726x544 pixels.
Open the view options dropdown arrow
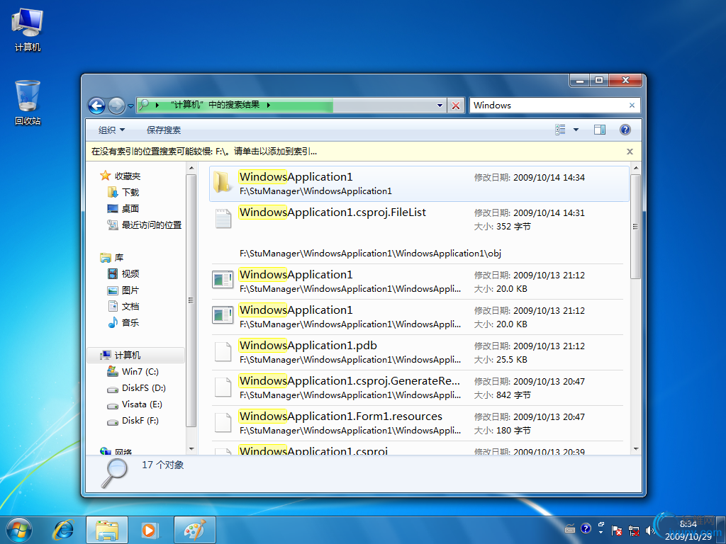click(x=576, y=130)
